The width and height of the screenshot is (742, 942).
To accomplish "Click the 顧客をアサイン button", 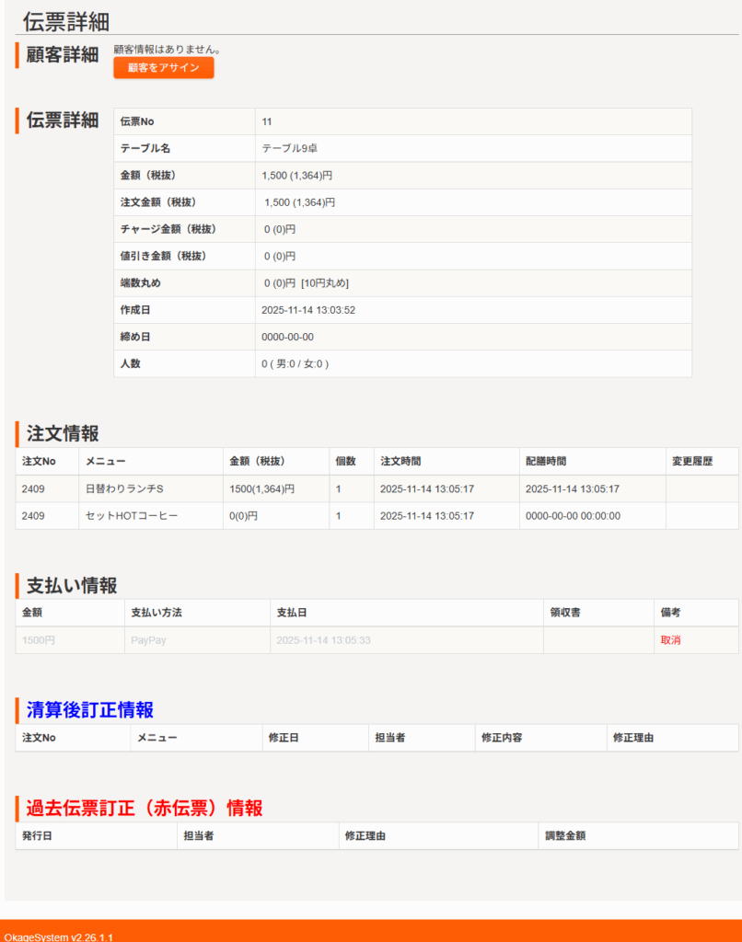I will pyautogui.click(x=163, y=68).
